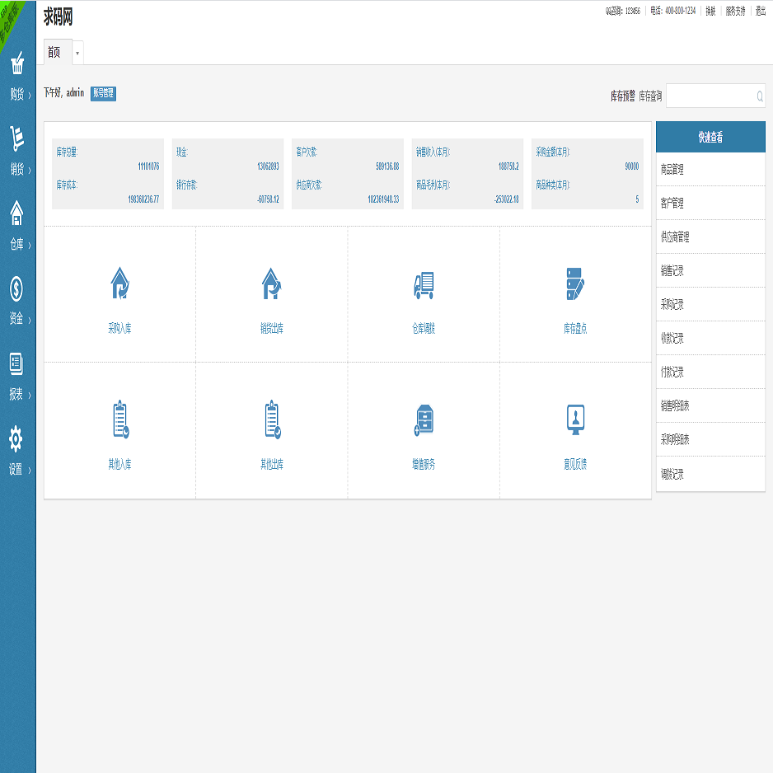Open the 销货出库 sales-out icon
773x773 pixels.
click(x=271, y=284)
